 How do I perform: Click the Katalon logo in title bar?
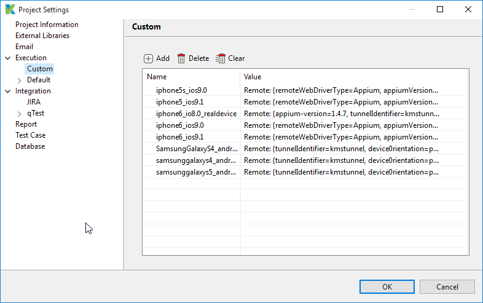click(10, 10)
